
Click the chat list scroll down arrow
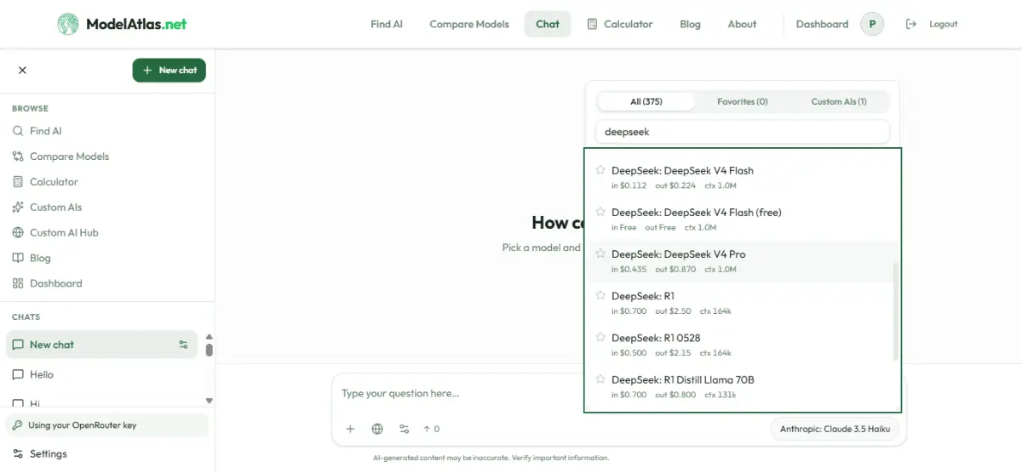pos(210,400)
